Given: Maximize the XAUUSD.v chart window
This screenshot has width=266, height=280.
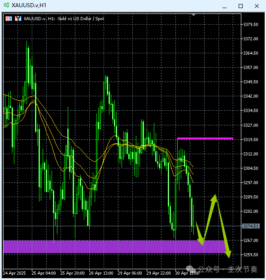Looking at the screenshot, I should click(240, 6).
